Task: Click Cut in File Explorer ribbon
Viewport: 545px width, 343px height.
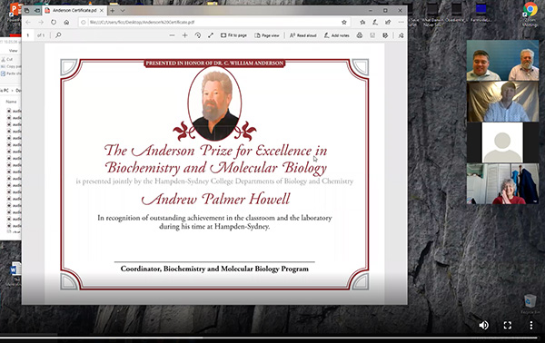Action: (7, 59)
